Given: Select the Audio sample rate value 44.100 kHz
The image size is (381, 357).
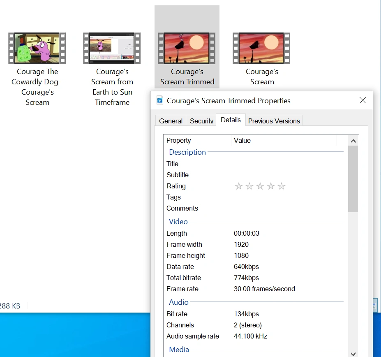Looking at the screenshot, I should tap(250, 336).
